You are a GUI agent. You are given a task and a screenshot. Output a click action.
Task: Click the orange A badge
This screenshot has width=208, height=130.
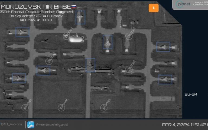(x=154, y=8)
